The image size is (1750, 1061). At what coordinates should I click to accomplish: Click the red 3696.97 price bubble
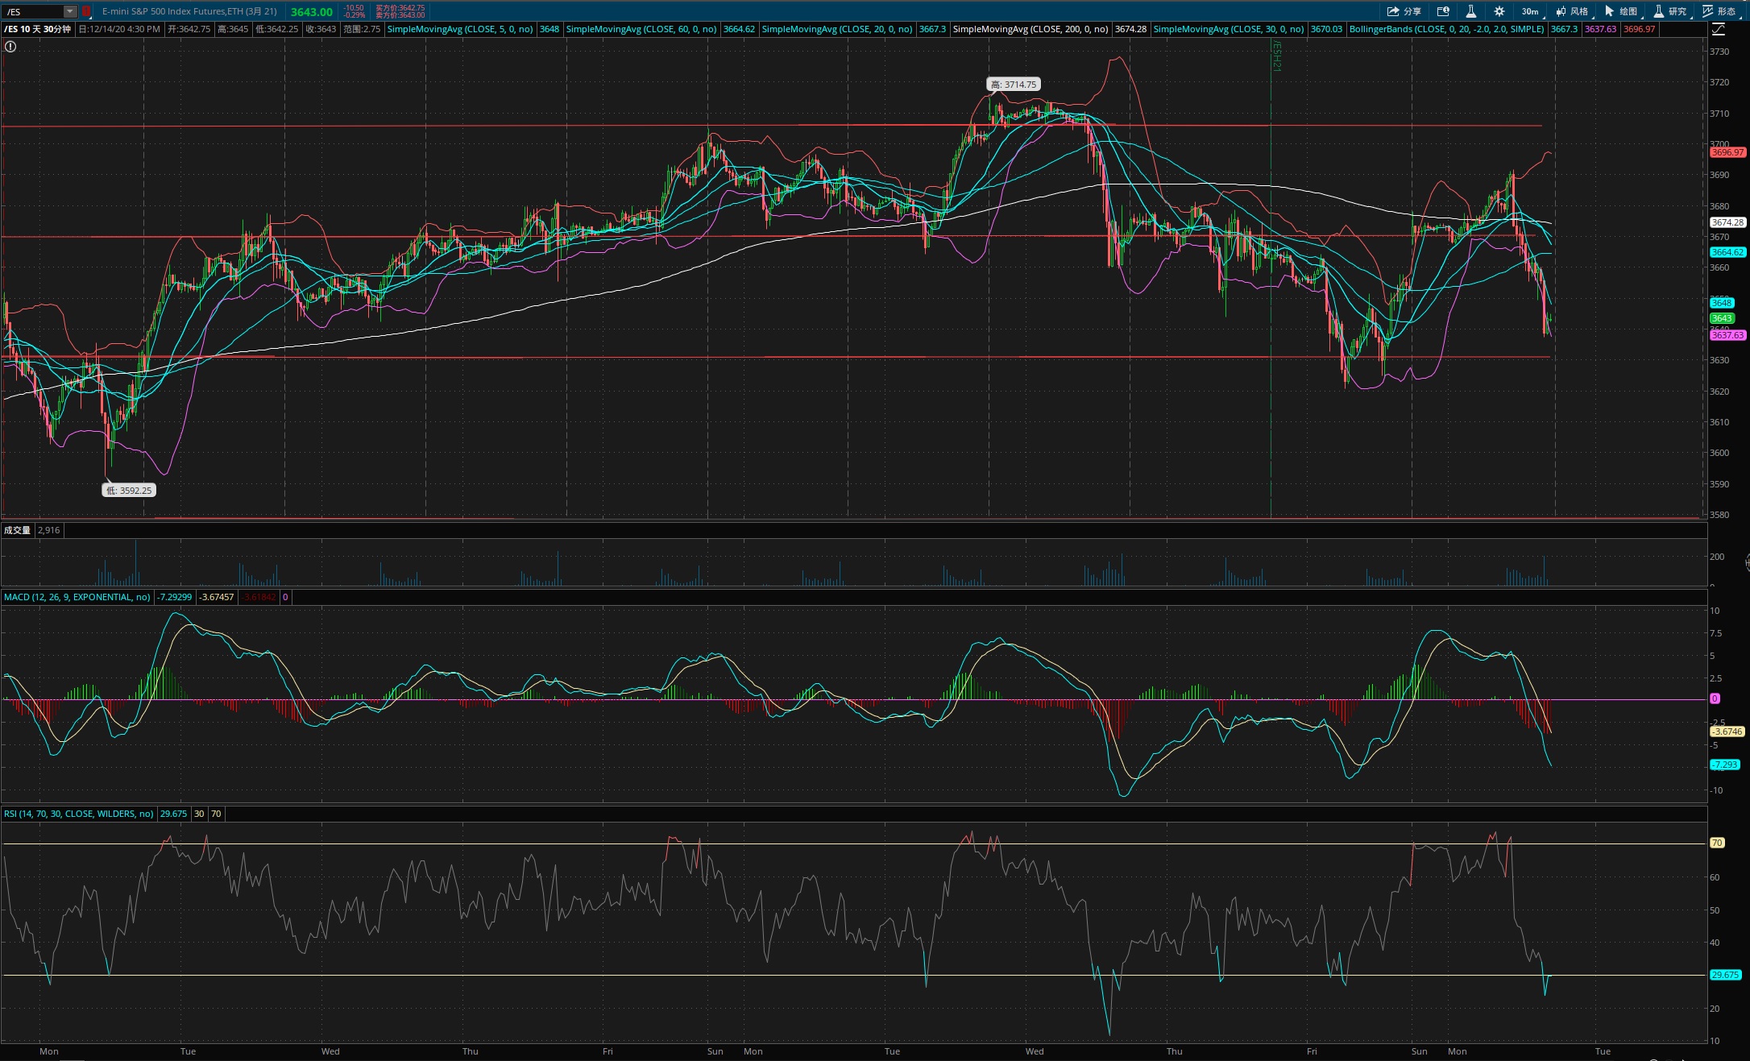point(1727,152)
